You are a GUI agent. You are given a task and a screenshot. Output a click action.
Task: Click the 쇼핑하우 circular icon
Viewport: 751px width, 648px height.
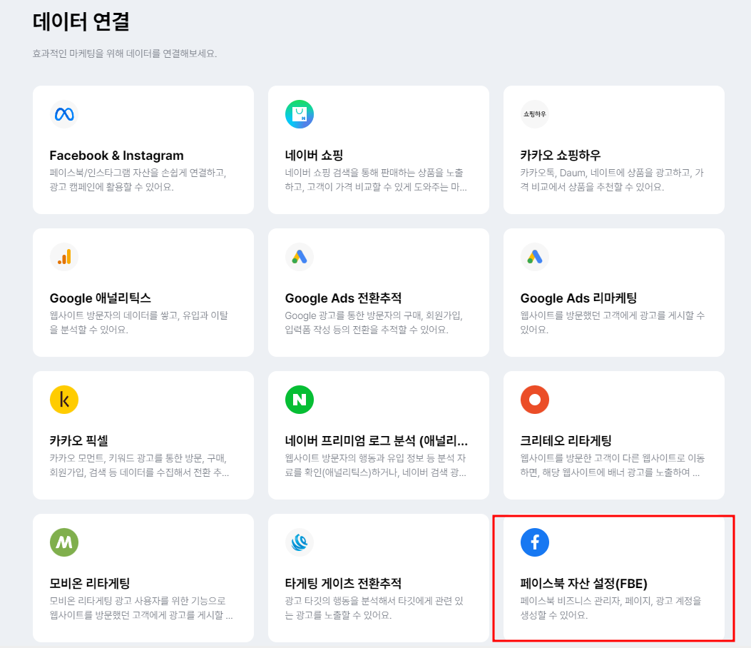point(535,113)
